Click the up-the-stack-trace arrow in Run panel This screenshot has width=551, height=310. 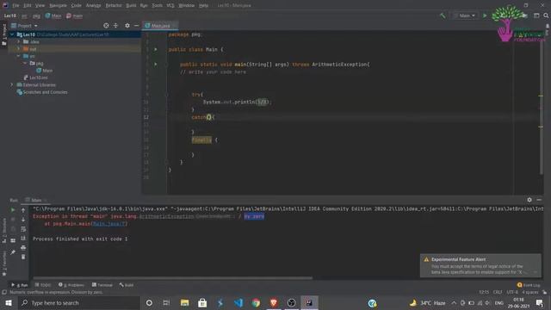(x=23, y=210)
